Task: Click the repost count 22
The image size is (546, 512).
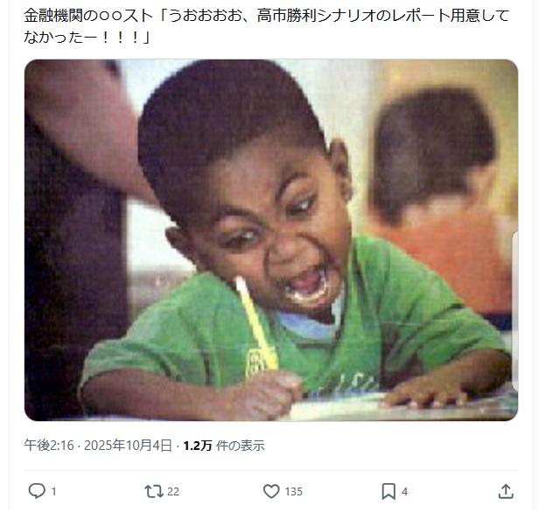Action: (173, 492)
